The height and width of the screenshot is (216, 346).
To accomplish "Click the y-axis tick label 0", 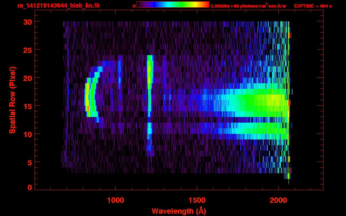I will 30,188.
